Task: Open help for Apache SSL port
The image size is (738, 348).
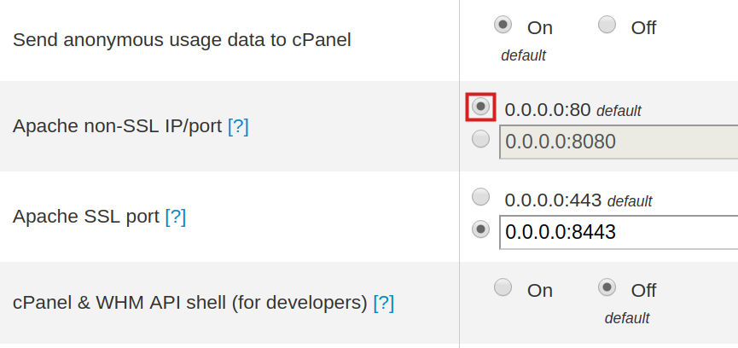Action: coord(175,217)
